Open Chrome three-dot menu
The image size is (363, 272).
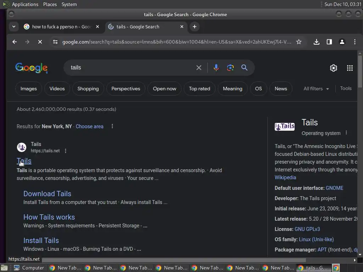click(354, 42)
